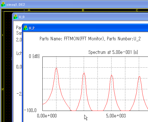The image size is (148, 122).
Task: Select row marker 2 on left ruler
Action: click(x=2, y=89)
